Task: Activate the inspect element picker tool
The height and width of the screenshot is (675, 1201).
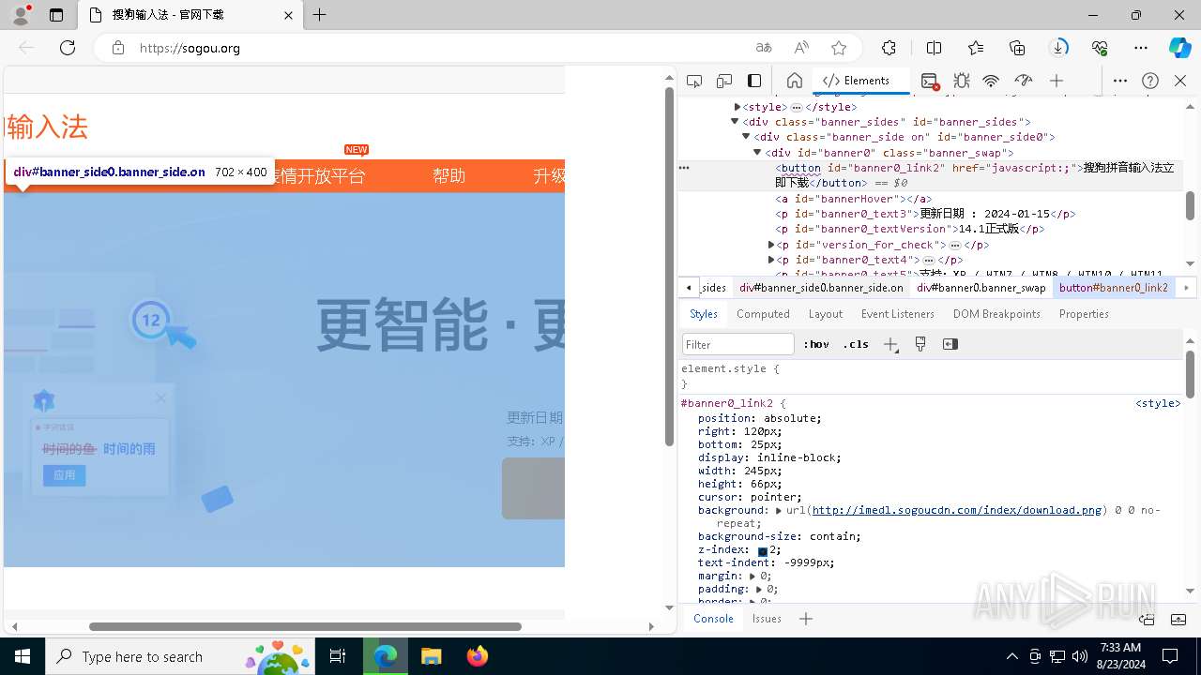Action: [x=694, y=81]
